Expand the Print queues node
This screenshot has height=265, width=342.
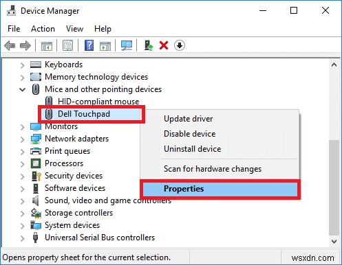[22, 152]
